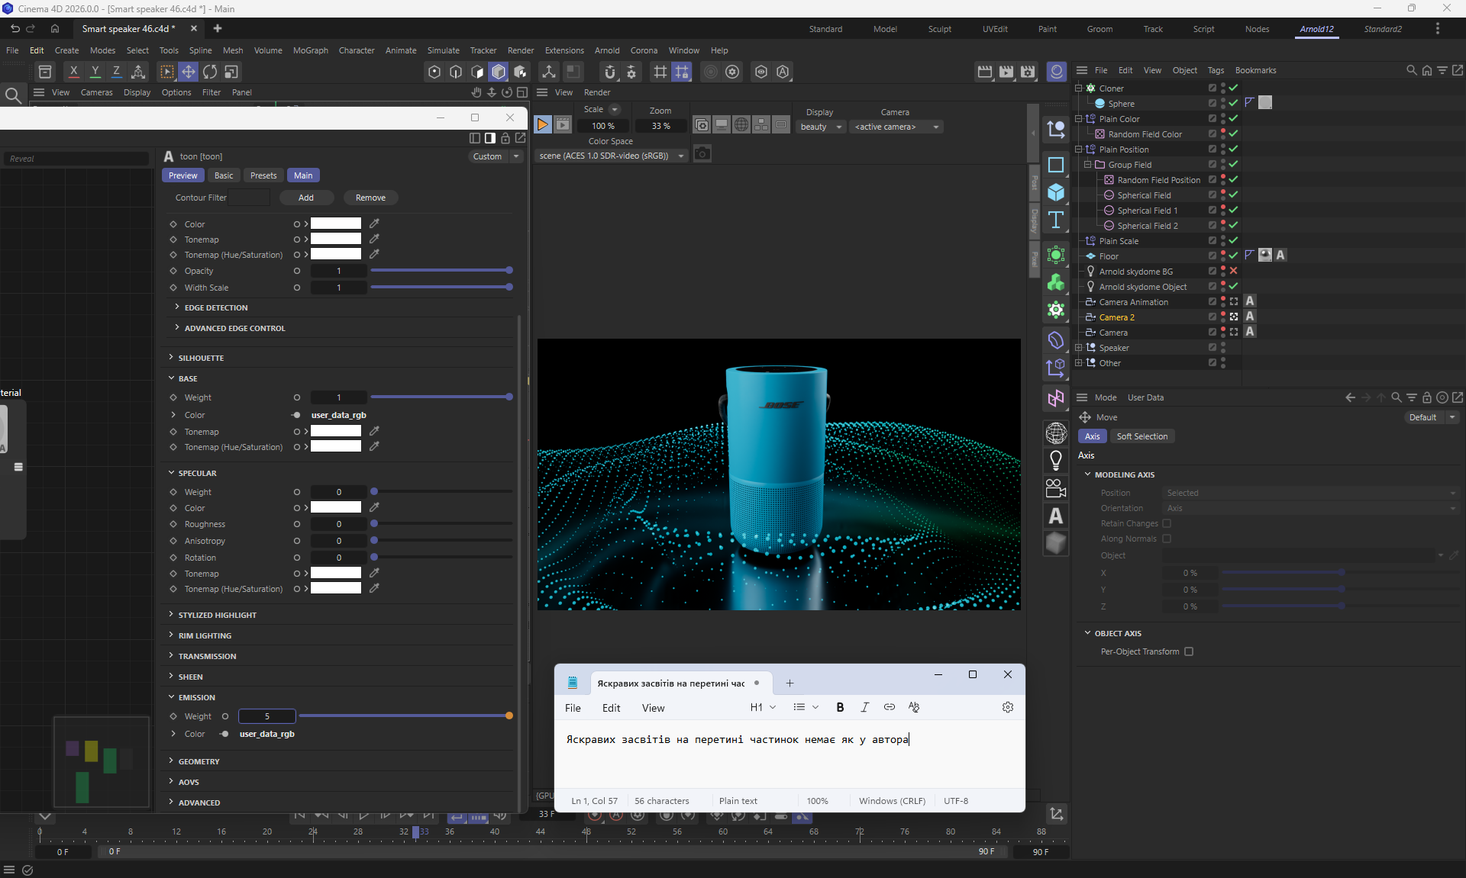Toggle the Floor object's enable checkmark
The image size is (1466, 878).
click(1233, 256)
